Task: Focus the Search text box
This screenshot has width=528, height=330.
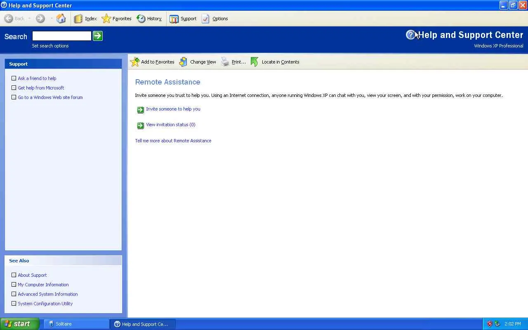Action: point(62,36)
